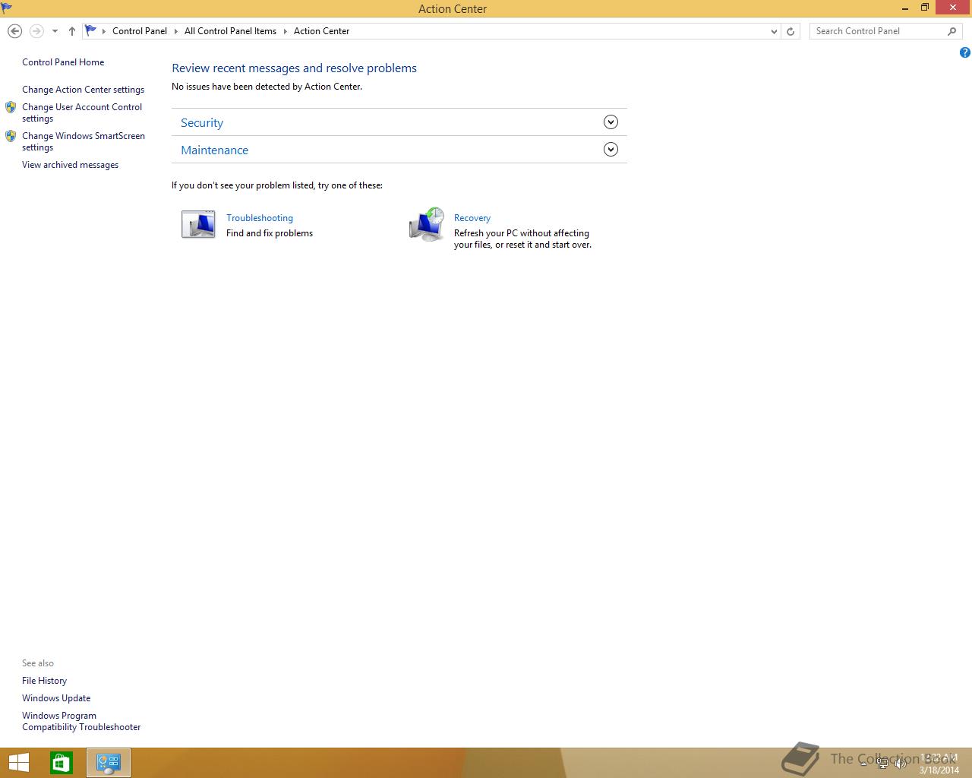
Task: Open Change User Account Control settings
Action: coord(82,112)
